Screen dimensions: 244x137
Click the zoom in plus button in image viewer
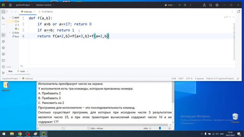point(169,129)
